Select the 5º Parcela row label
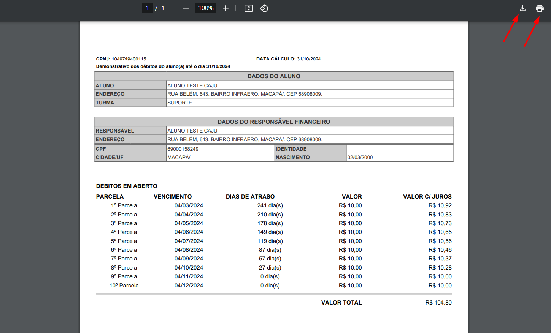 [x=124, y=241]
